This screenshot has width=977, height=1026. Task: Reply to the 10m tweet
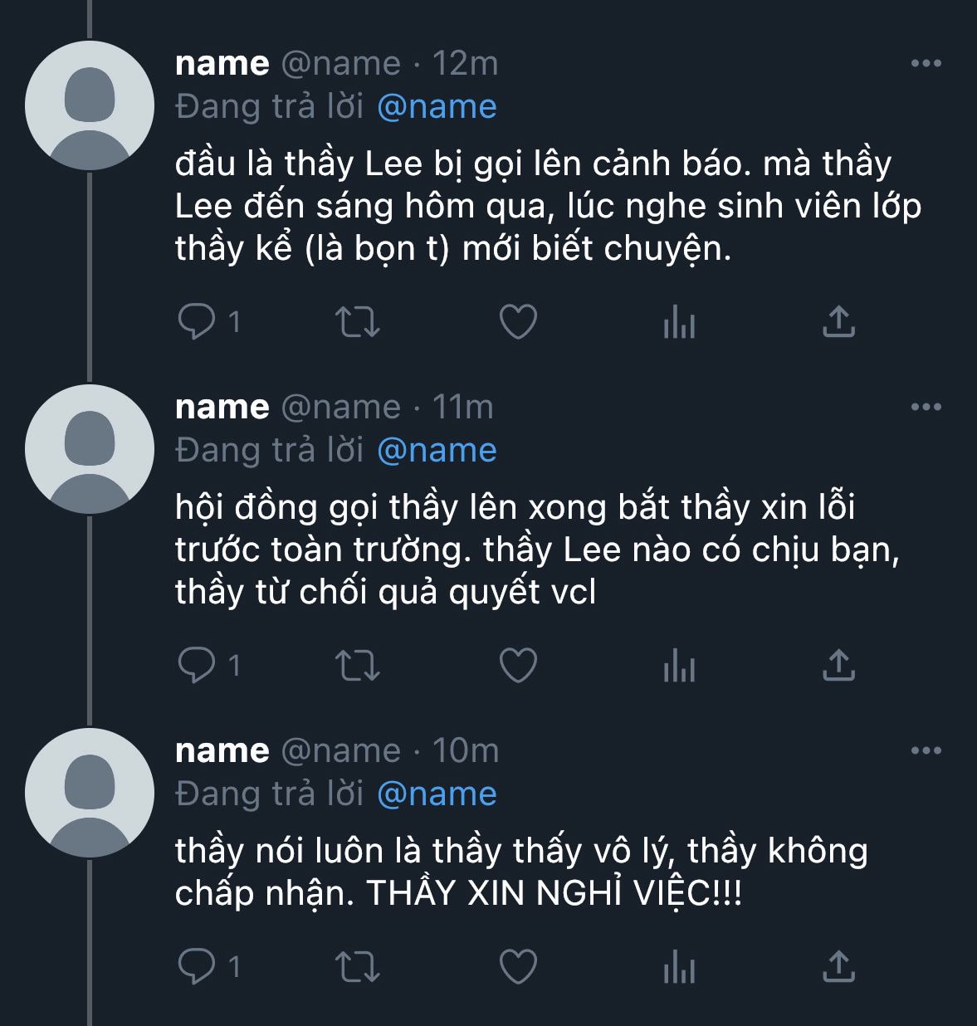197,966
